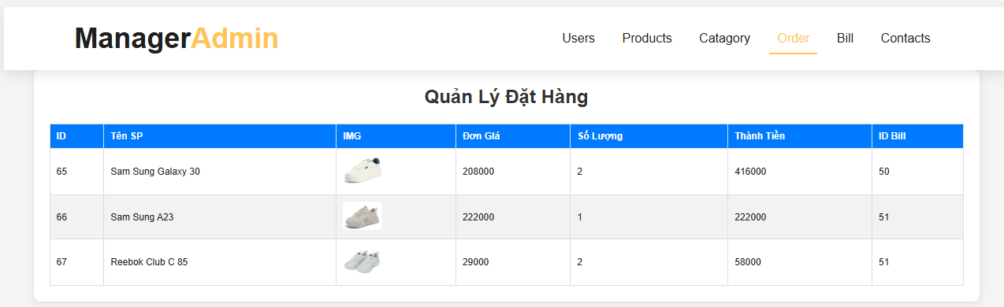Select the Đơn Giá column header
This screenshot has height=307, width=1004.
513,136
